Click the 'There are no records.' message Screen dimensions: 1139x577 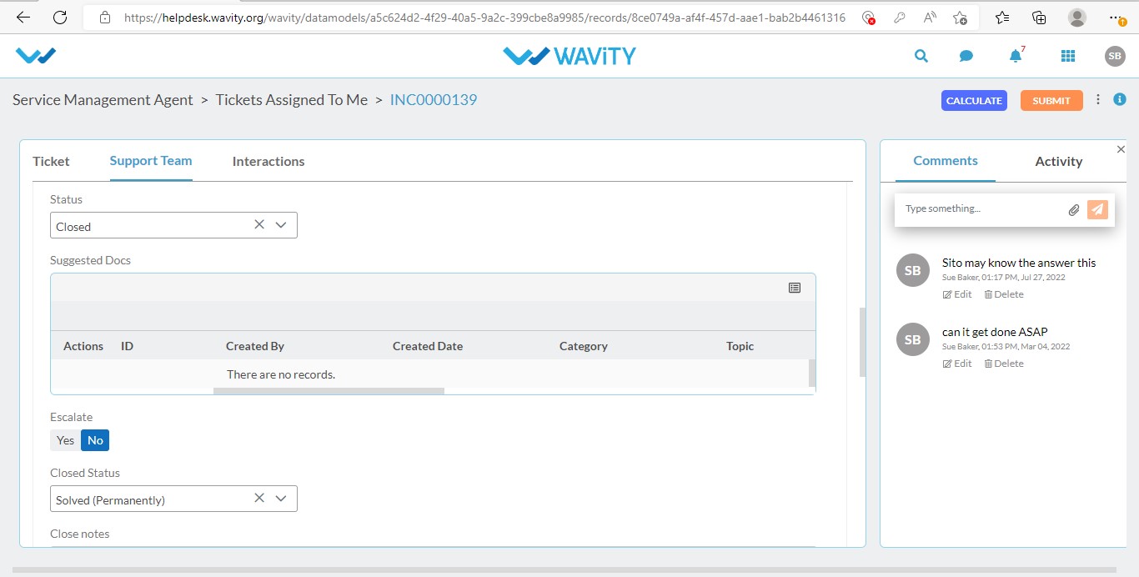281,374
